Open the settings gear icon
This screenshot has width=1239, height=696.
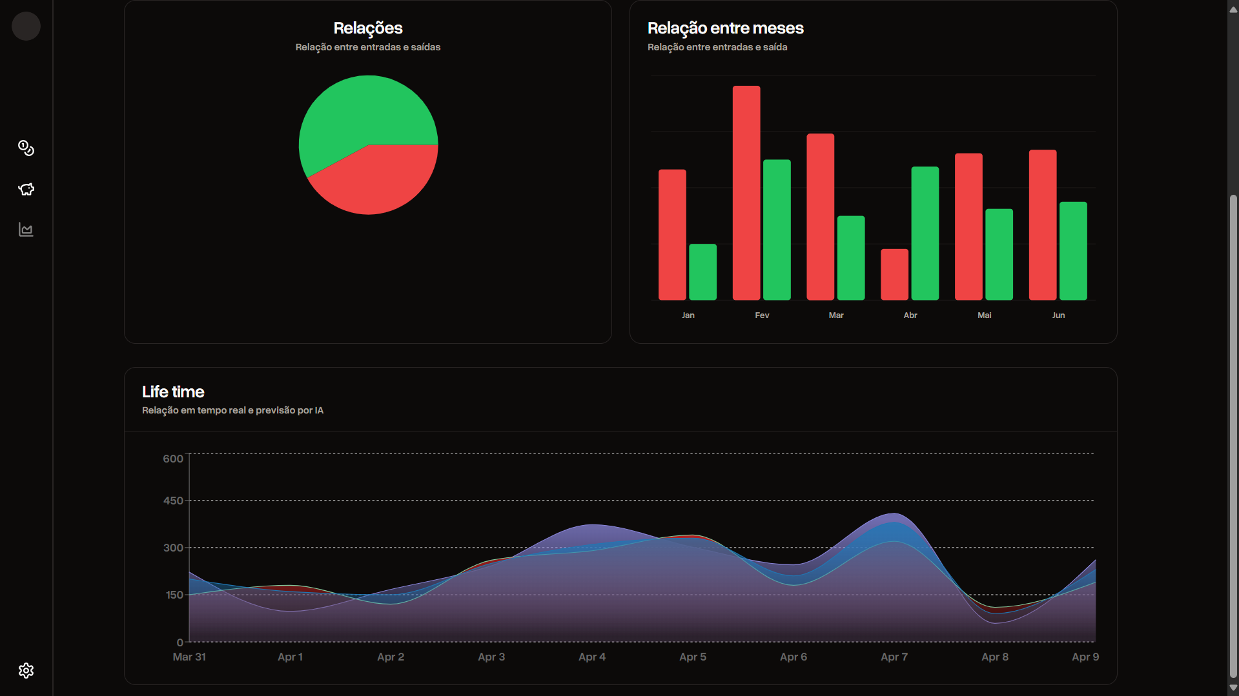[26, 671]
